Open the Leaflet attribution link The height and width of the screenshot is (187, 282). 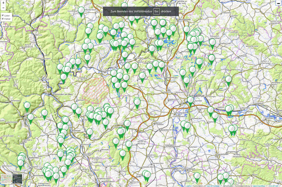(189, 186)
